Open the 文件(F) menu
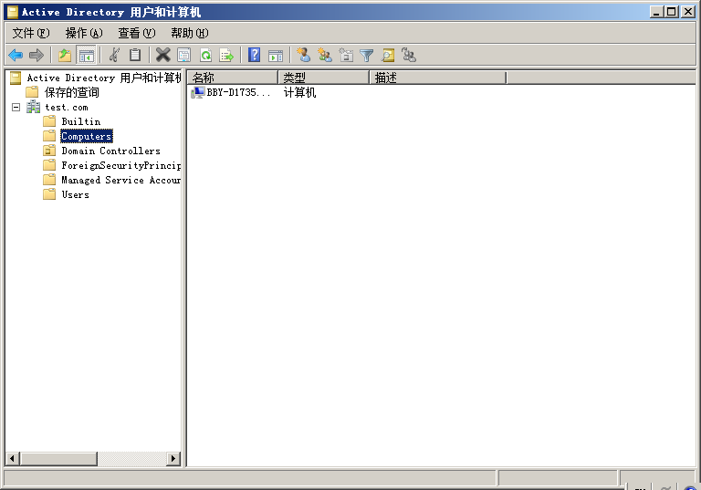Viewport: 701px width, 490px height. tap(31, 33)
